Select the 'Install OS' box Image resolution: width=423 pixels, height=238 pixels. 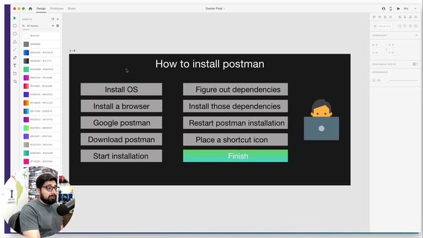coord(122,89)
